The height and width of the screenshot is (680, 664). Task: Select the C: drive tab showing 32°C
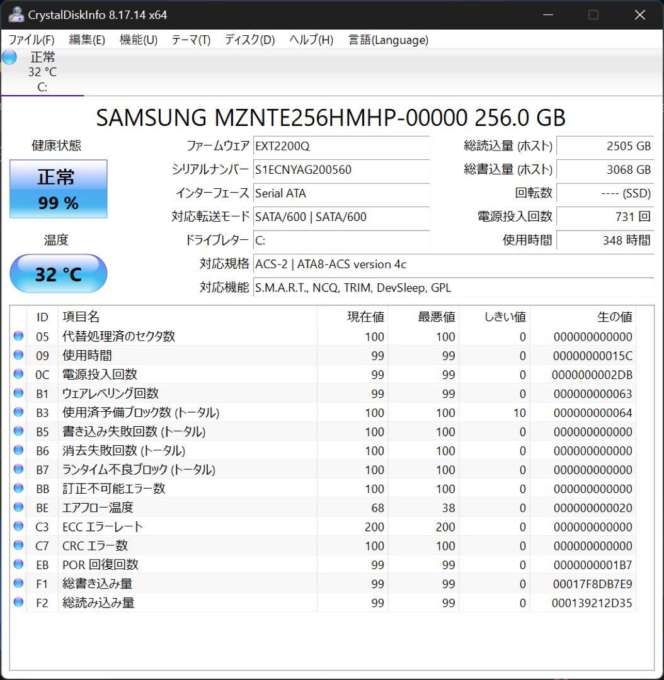click(x=42, y=72)
